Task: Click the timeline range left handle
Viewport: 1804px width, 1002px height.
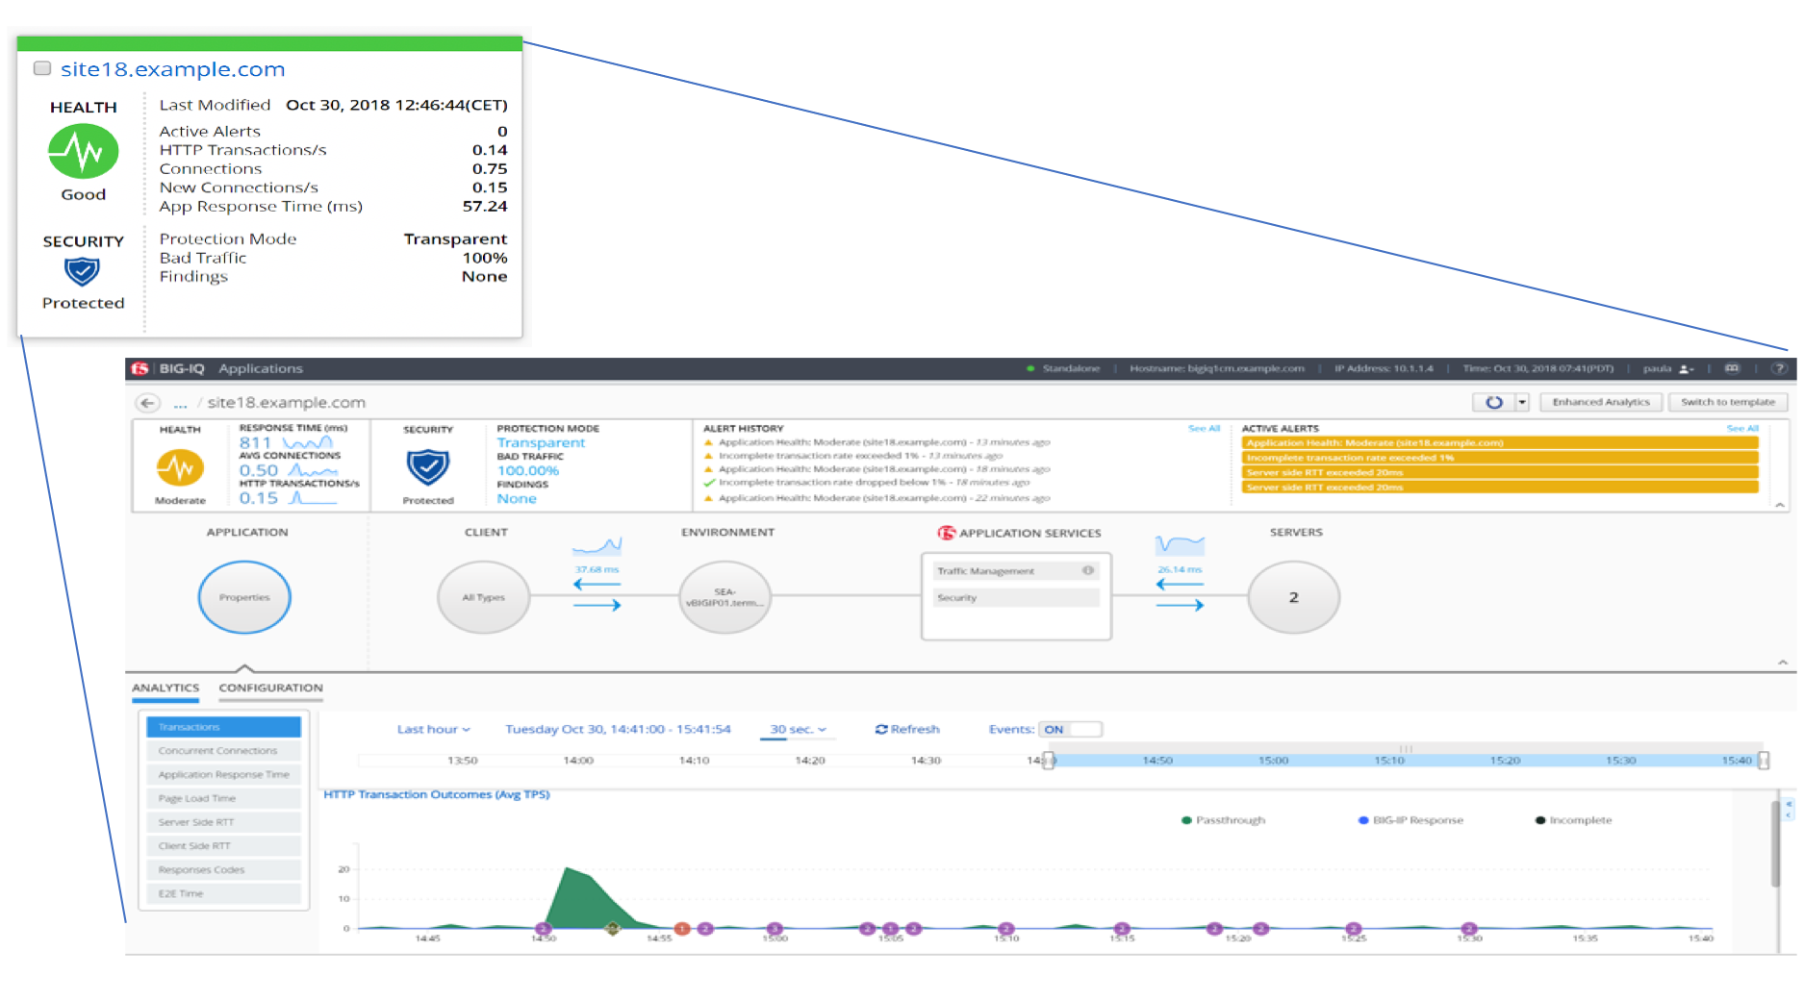Action: (x=1049, y=760)
